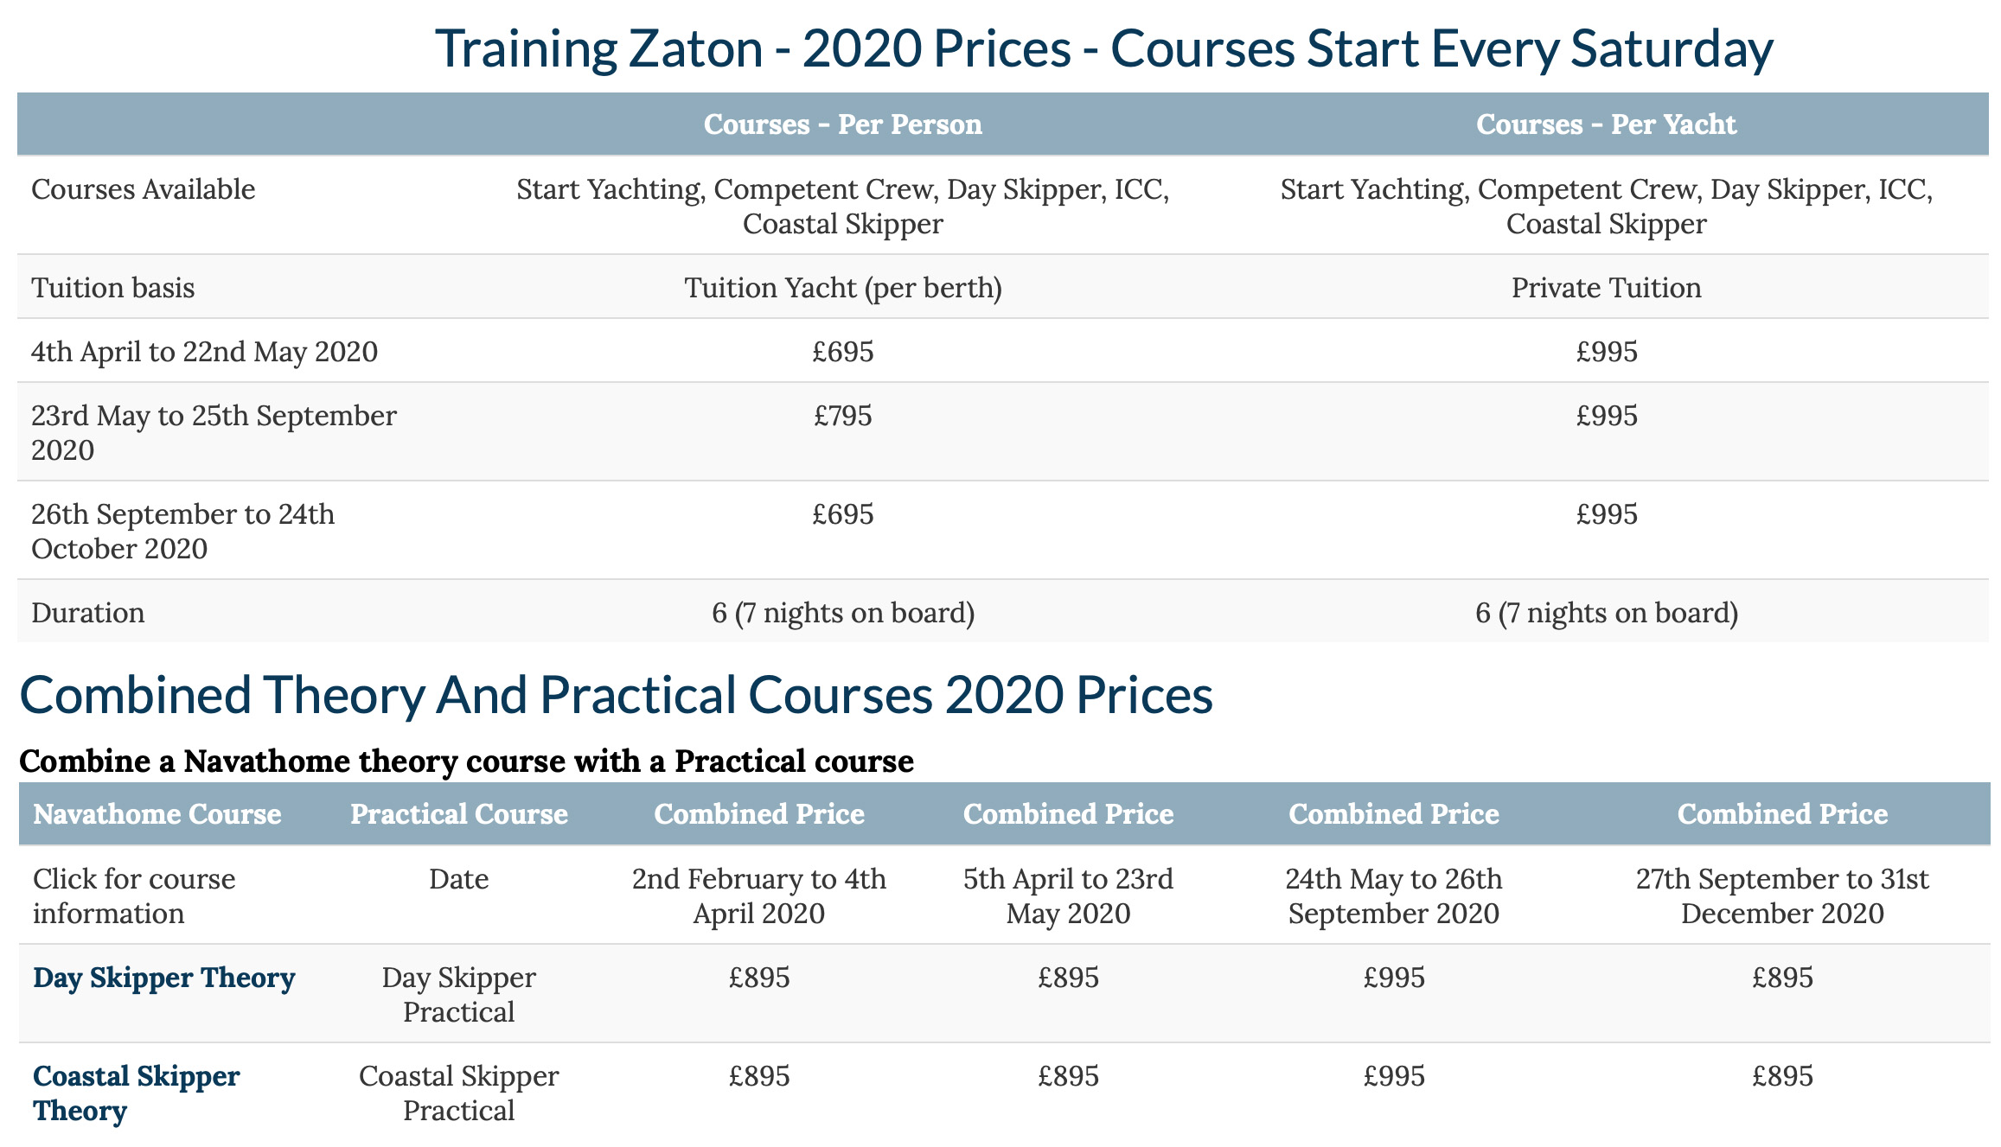Select the Private Tuition cell
The width and height of the screenshot is (2001, 1147).
[1606, 288]
